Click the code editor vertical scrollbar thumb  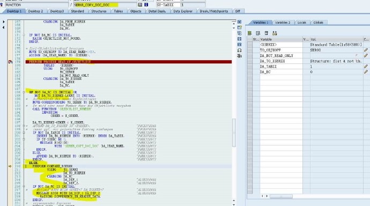pos(234,133)
